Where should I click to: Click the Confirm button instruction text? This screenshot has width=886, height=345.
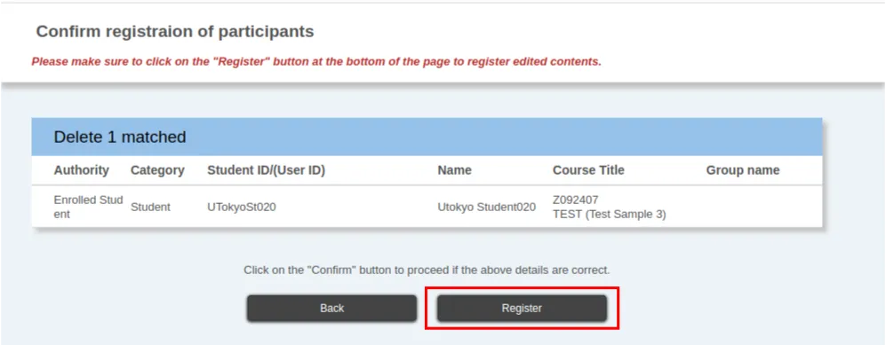pyautogui.click(x=427, y=270)
